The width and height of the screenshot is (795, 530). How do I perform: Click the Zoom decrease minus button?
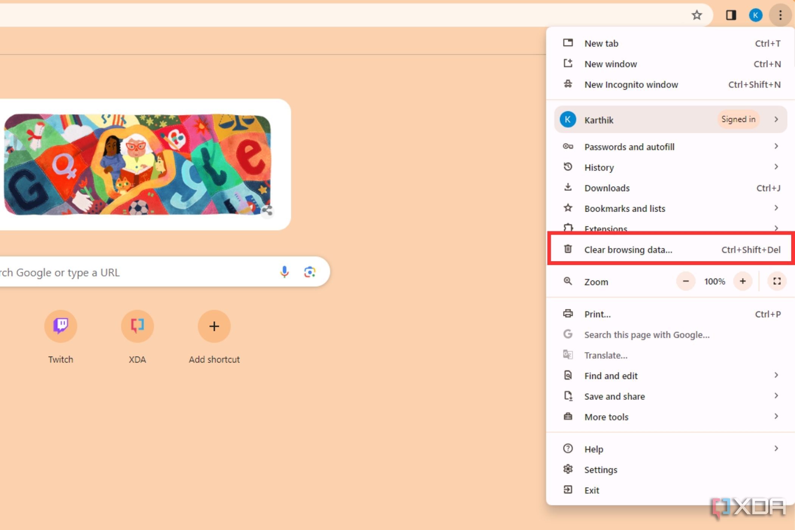pos(686,282)
